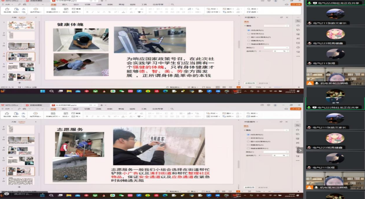Click 查找 find icon in the 健康体魄 window

250,9
